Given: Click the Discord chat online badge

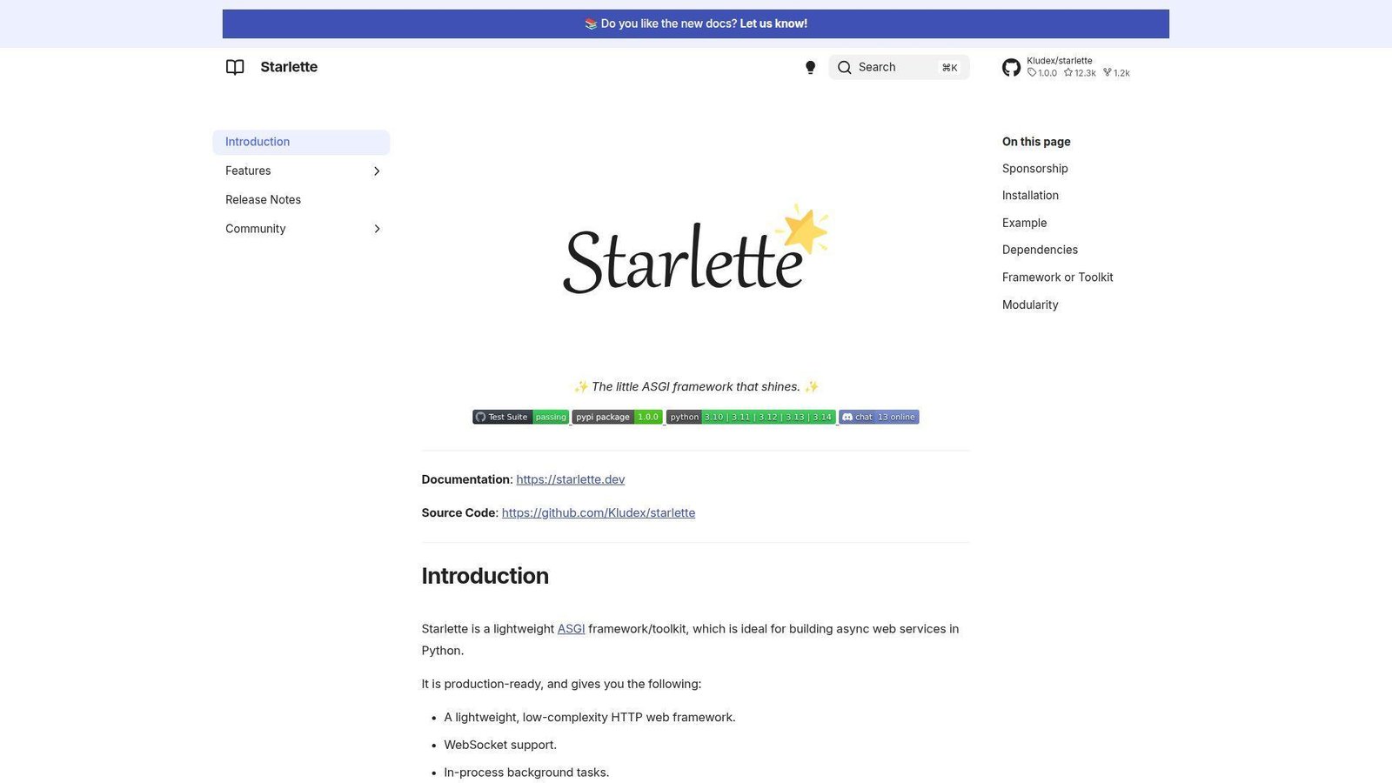Looking at the screenshot, I should pyautogui.click(x=879, y=417).
